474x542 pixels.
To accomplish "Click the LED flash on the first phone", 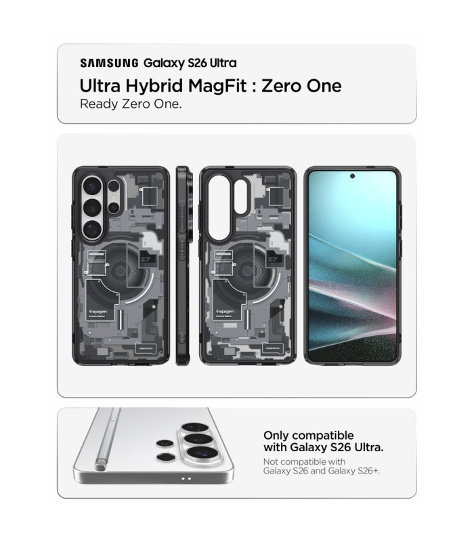I will pos(113,196).
